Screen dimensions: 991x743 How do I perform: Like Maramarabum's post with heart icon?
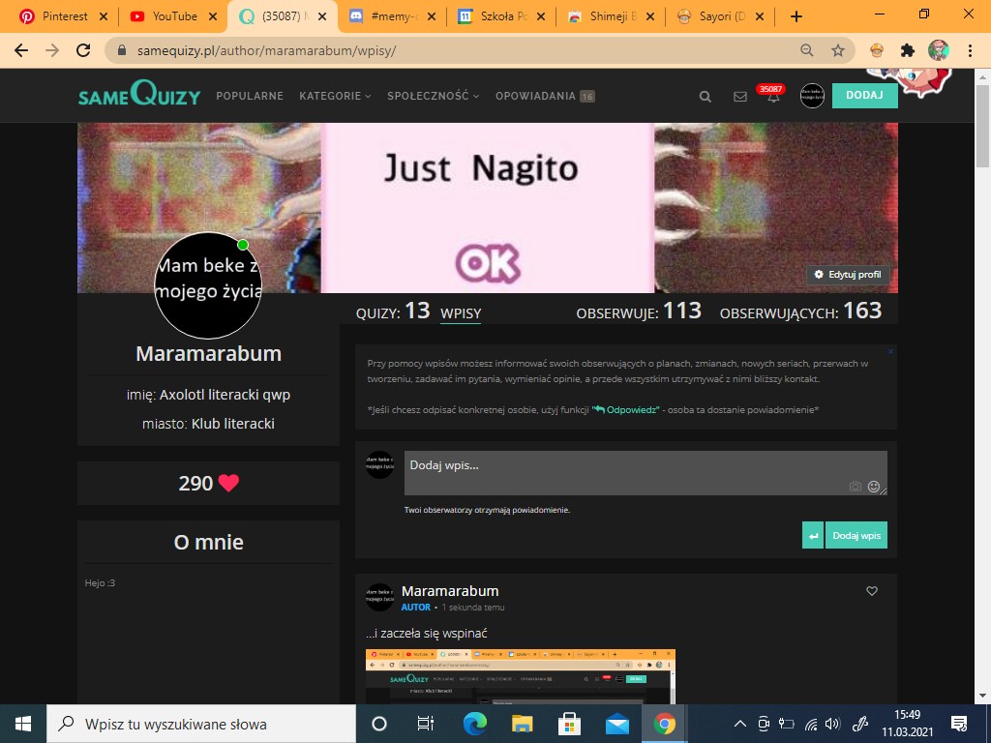(x=872, y=591)
